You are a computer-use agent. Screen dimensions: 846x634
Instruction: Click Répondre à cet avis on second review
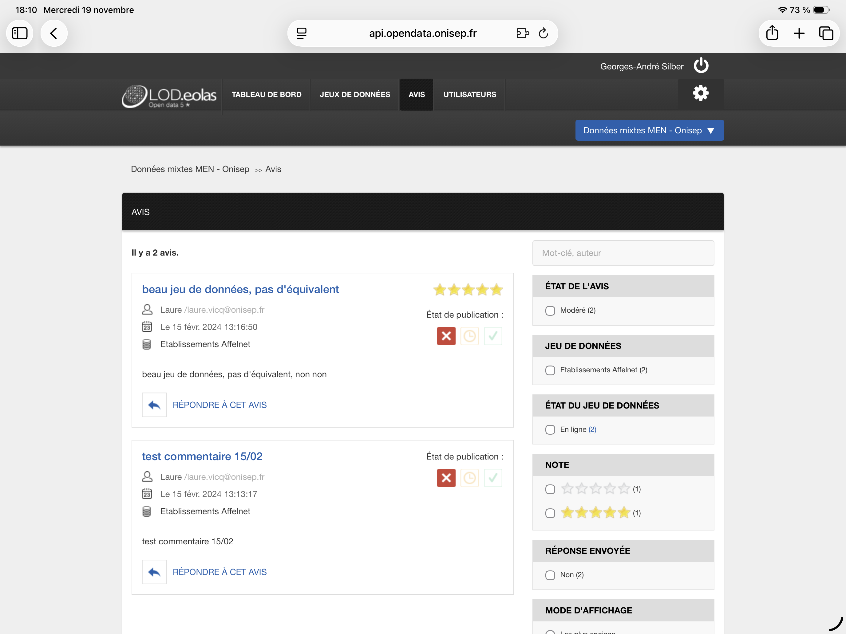coord(219,572)
